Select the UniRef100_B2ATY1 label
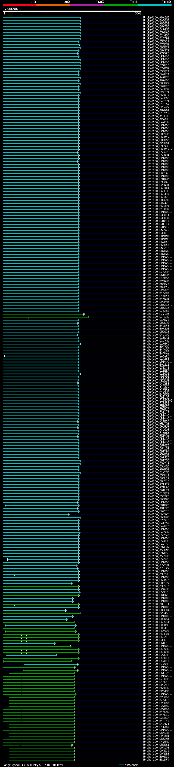Image resolution: width=174 pixels, height=767 pixels. [x=156, y=92]
